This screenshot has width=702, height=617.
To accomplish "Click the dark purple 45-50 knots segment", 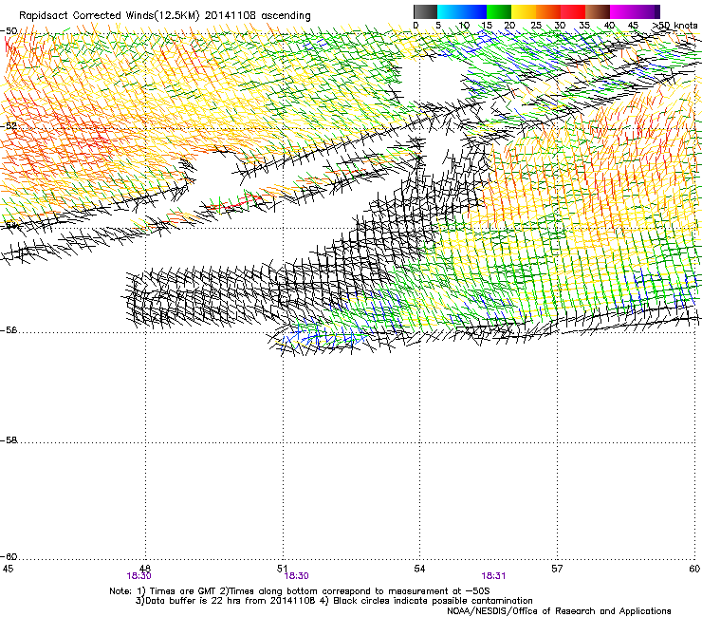I will (647, 11).
